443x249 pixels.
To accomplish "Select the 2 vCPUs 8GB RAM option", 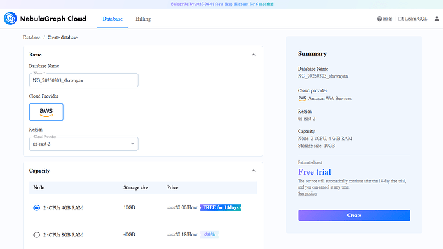I will (x=37, y=235).
